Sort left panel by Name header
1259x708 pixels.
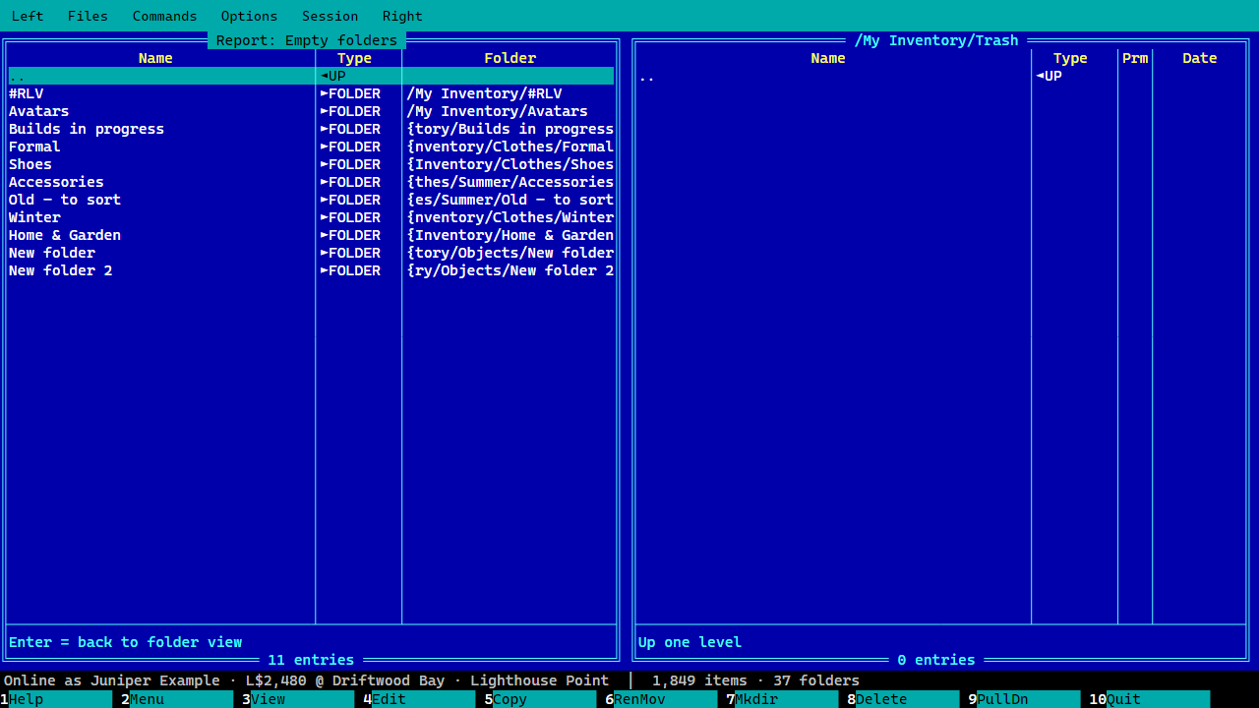pos(155,58)
